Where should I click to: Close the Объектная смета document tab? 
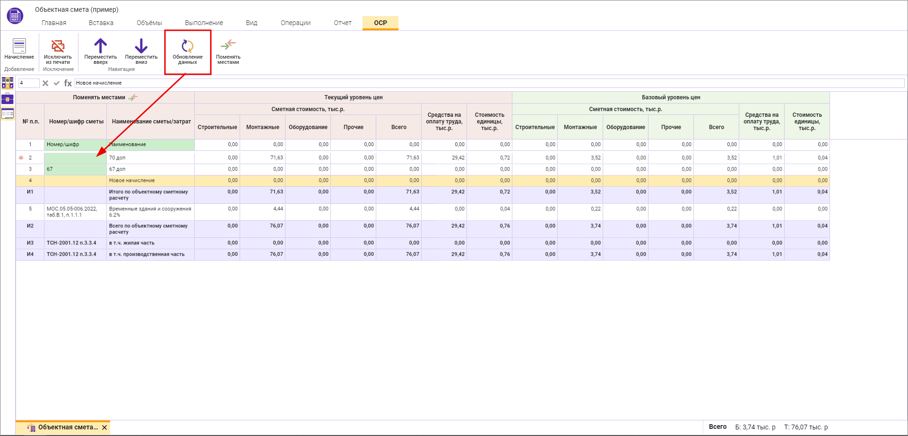pyautogui.click(x=104, y=427)
